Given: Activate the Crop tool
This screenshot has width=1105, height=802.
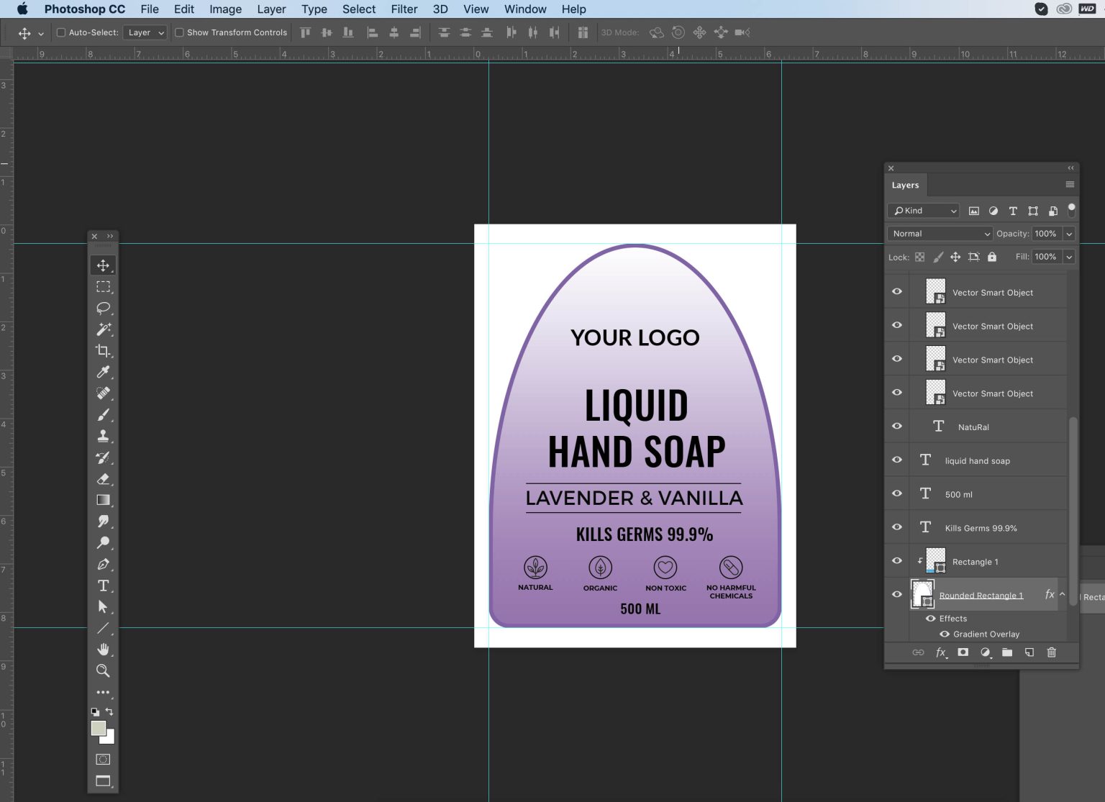Looking at the screenshot, I should (x=103, y=350).
